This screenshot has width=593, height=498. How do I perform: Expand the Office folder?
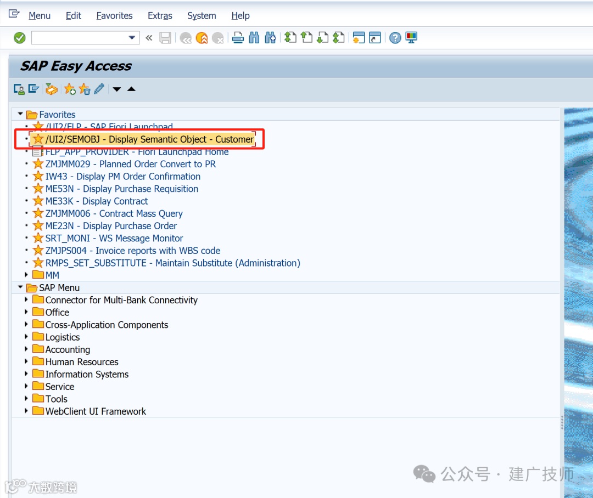coord(26,312)
